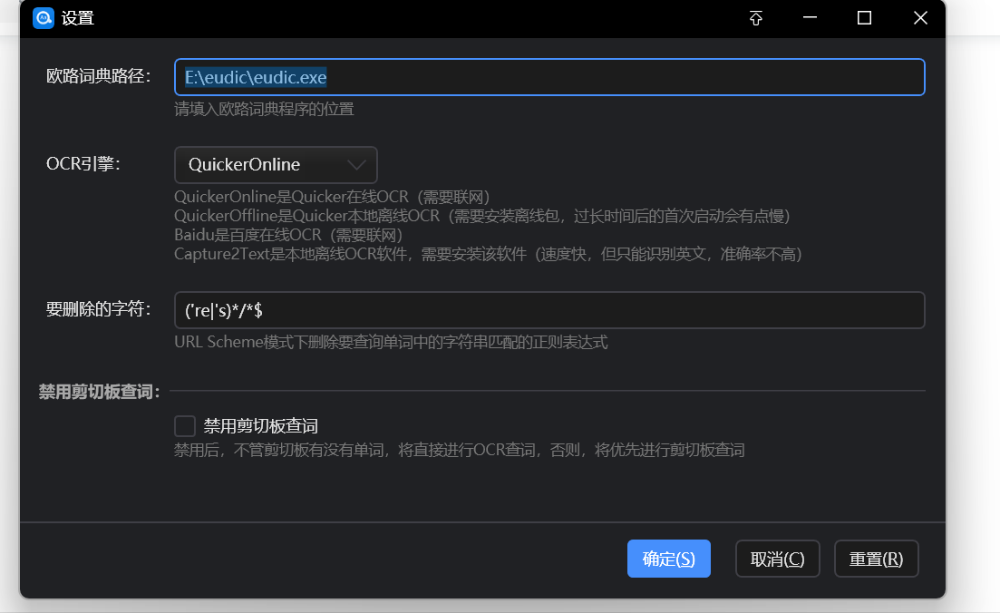Click the 欧路词典路径 input field

coord(549,77)
